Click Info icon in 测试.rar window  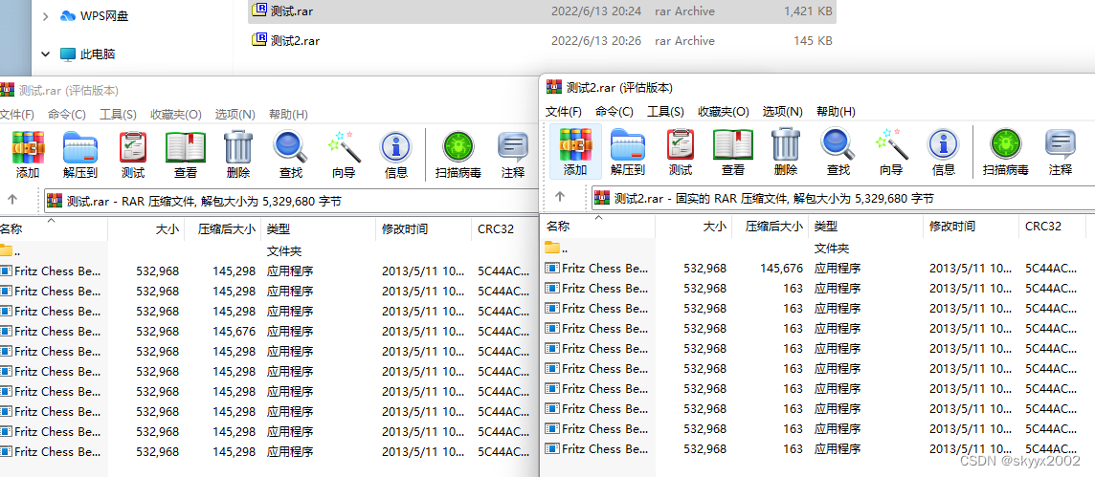tap(396, 155)
